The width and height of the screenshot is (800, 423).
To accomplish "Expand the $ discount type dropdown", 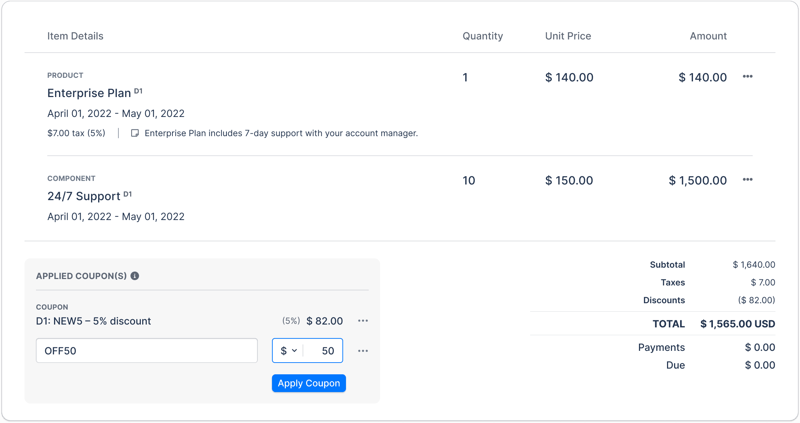I will pyautogui.click(x=289, y=351).
